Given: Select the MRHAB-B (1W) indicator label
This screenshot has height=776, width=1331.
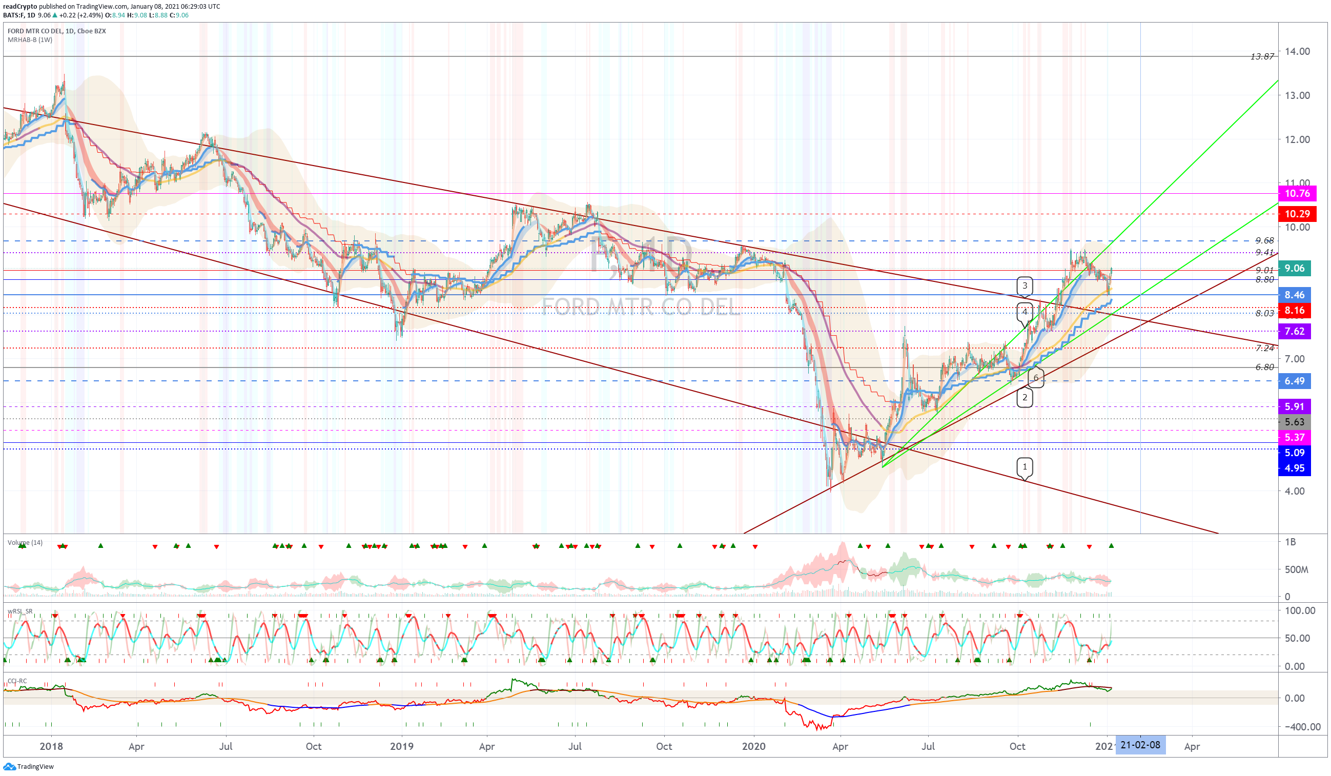Looking at the screenshot, I should click(30, 40).
